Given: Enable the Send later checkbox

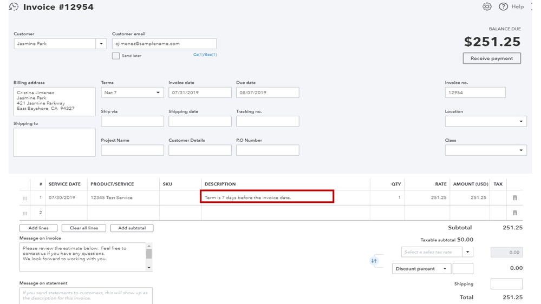Looking at the screenshot, I should pyautogui.click(x=116, y=56).
